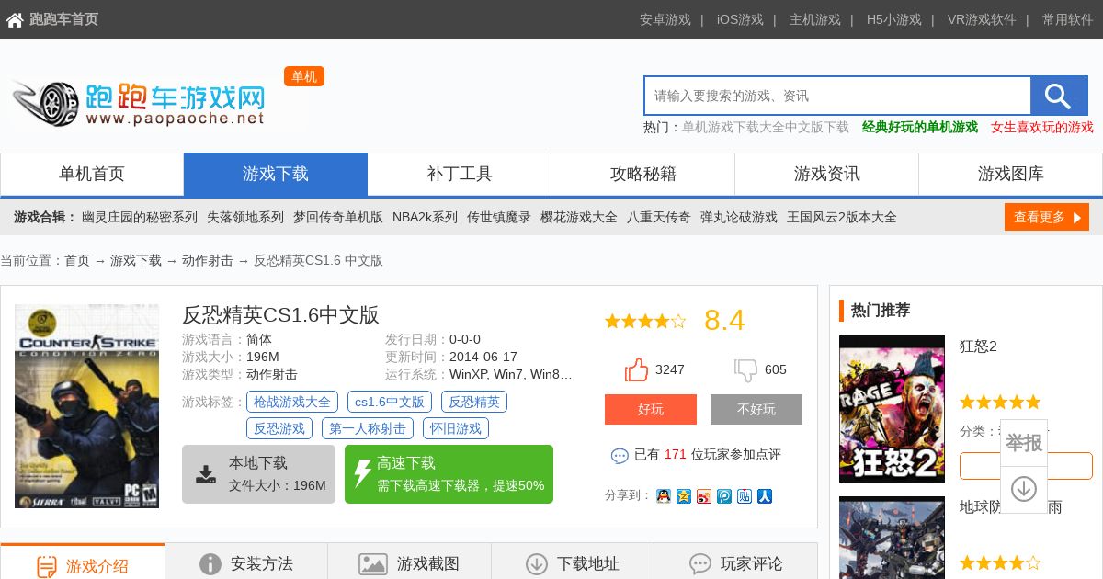Click the arrow on 查看更多 button
The width and height of the screenshot is (1103, 579).
pyautogui.click(x=1076, y=218)
